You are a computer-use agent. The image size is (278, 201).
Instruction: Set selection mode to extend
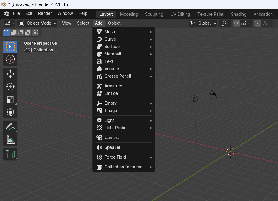(x=14, y=33)
